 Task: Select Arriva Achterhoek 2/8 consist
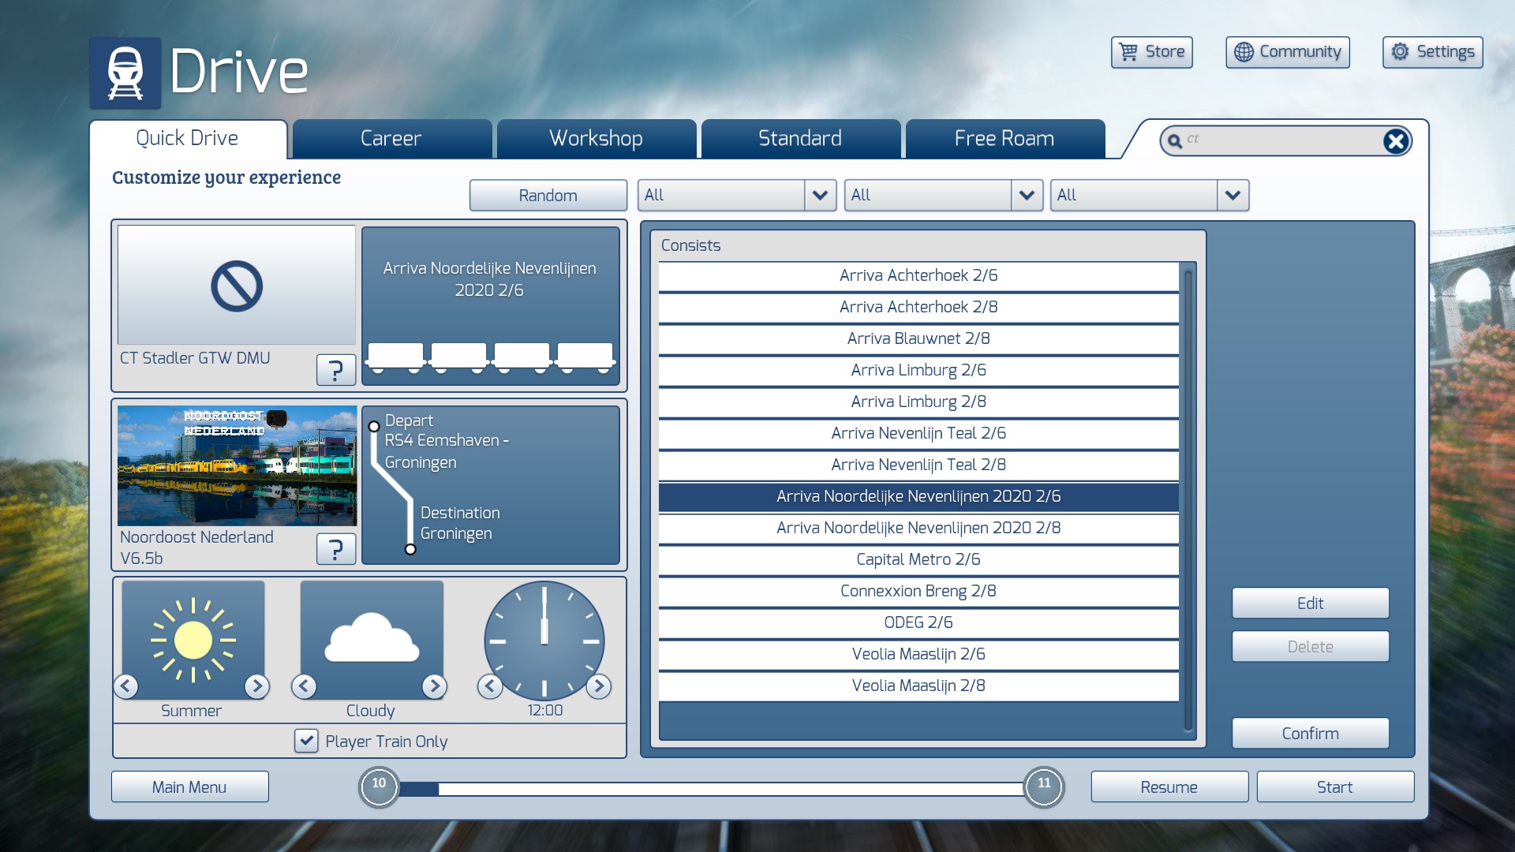point(918,307)
